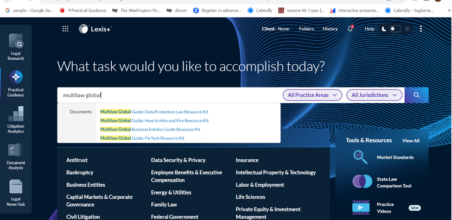This screenshot has height=220, width=452.
Task: Open The Washington Post bookmark
Action: [136, 10]
